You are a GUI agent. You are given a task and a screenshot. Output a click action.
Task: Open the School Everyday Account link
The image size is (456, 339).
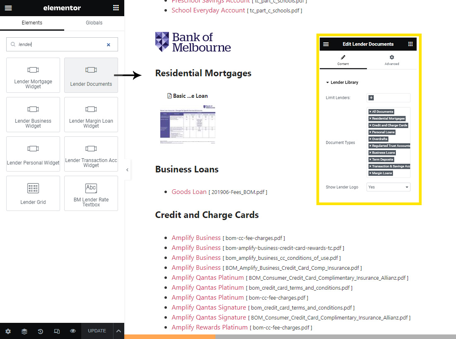point(208,10)
